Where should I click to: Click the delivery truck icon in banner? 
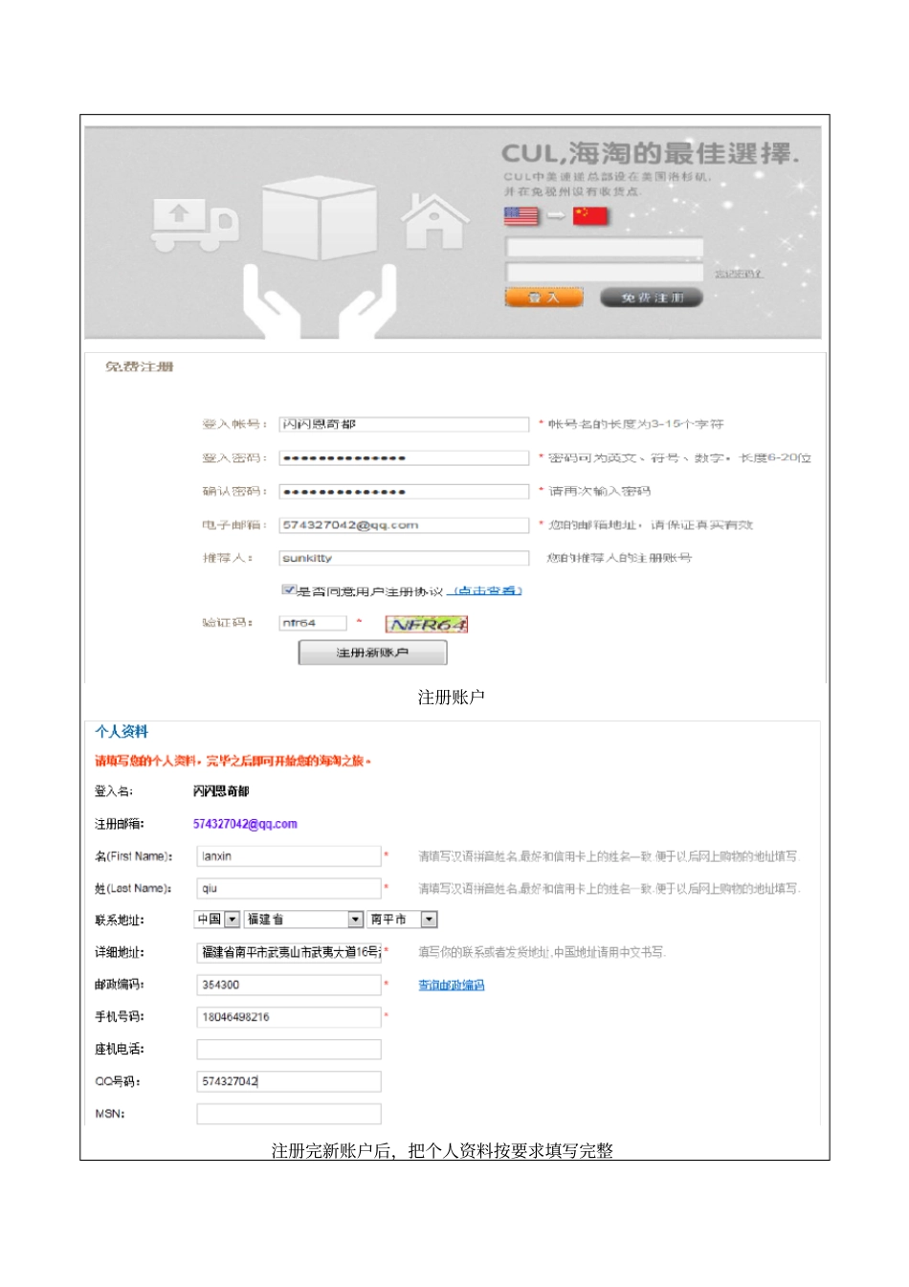tap(194, 226)
